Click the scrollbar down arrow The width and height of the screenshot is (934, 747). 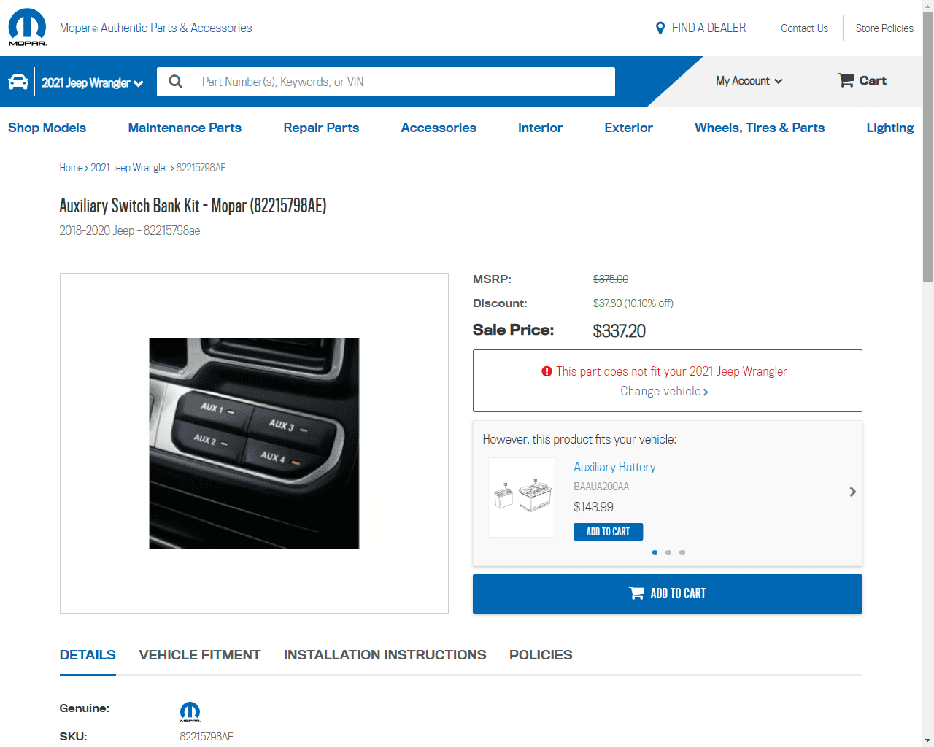click(927, 740)
